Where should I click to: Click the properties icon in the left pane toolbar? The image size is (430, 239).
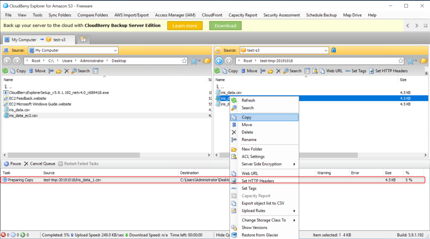pos(95,71)
